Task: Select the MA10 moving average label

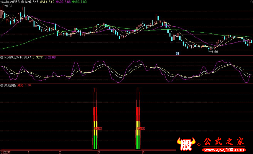Action: [46, 2]
